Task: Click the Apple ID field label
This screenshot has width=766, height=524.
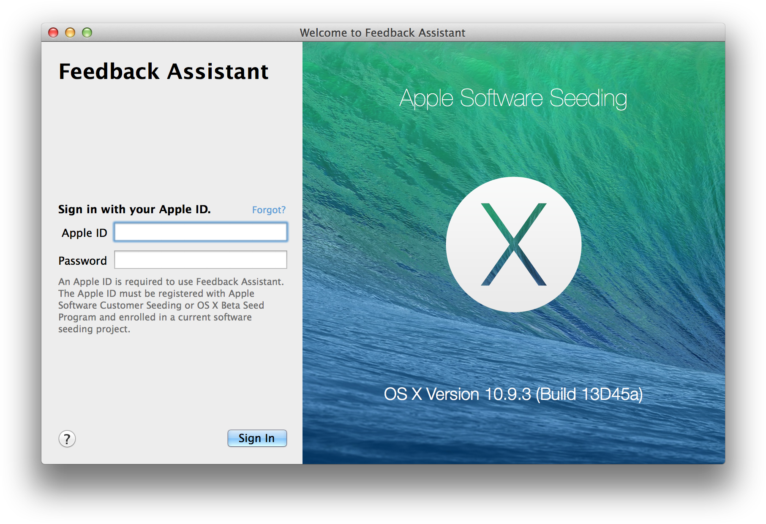Action: tap(84, 233)
